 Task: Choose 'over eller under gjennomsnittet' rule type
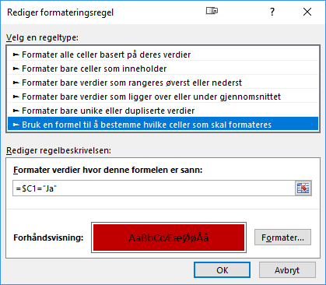163,97
